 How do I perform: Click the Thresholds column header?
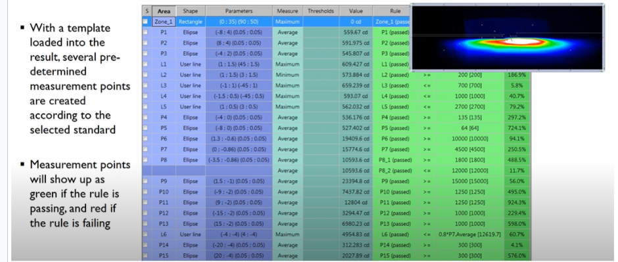[321, 11]
